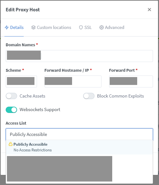Open the Scheme dropdown
The width and height of the screenshot is (159, 185).
[21, 81]
